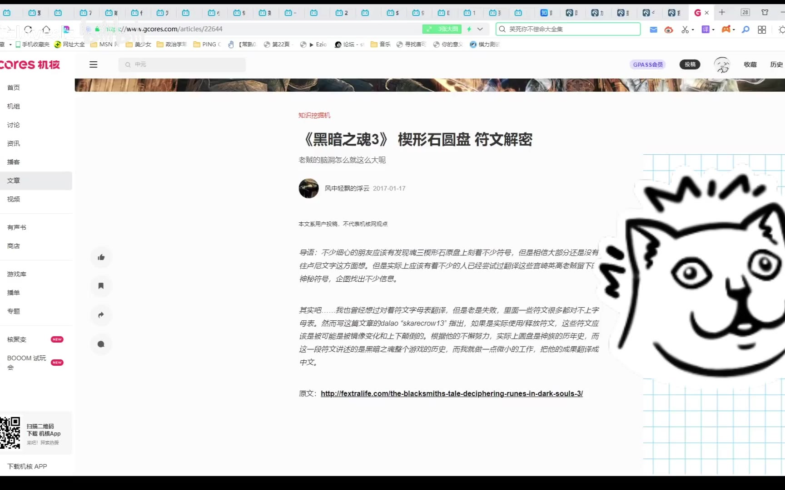This screenshot has width=785, height=490.
Task: Click the tab count box showing 28
Action: pyautogui.click(x=745, y=12)
